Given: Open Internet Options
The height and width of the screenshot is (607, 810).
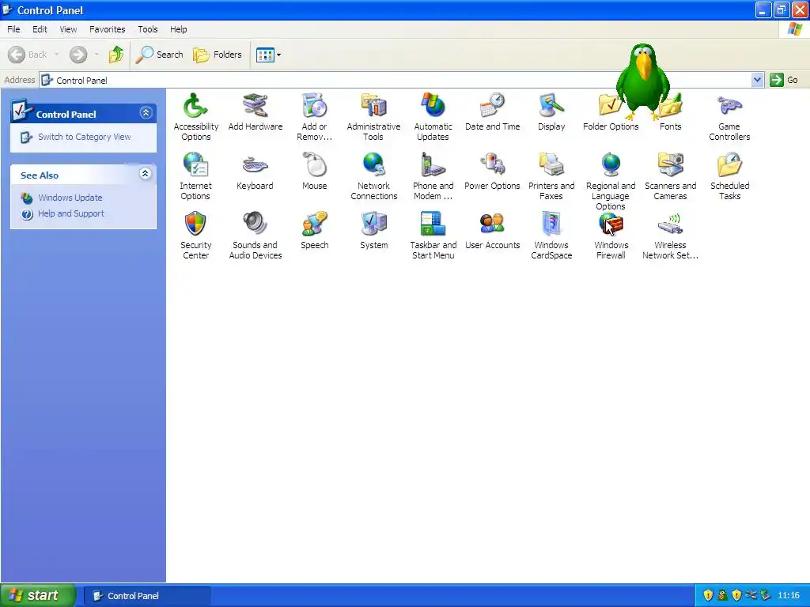Looking at the screenshot, I should (195, 176).
